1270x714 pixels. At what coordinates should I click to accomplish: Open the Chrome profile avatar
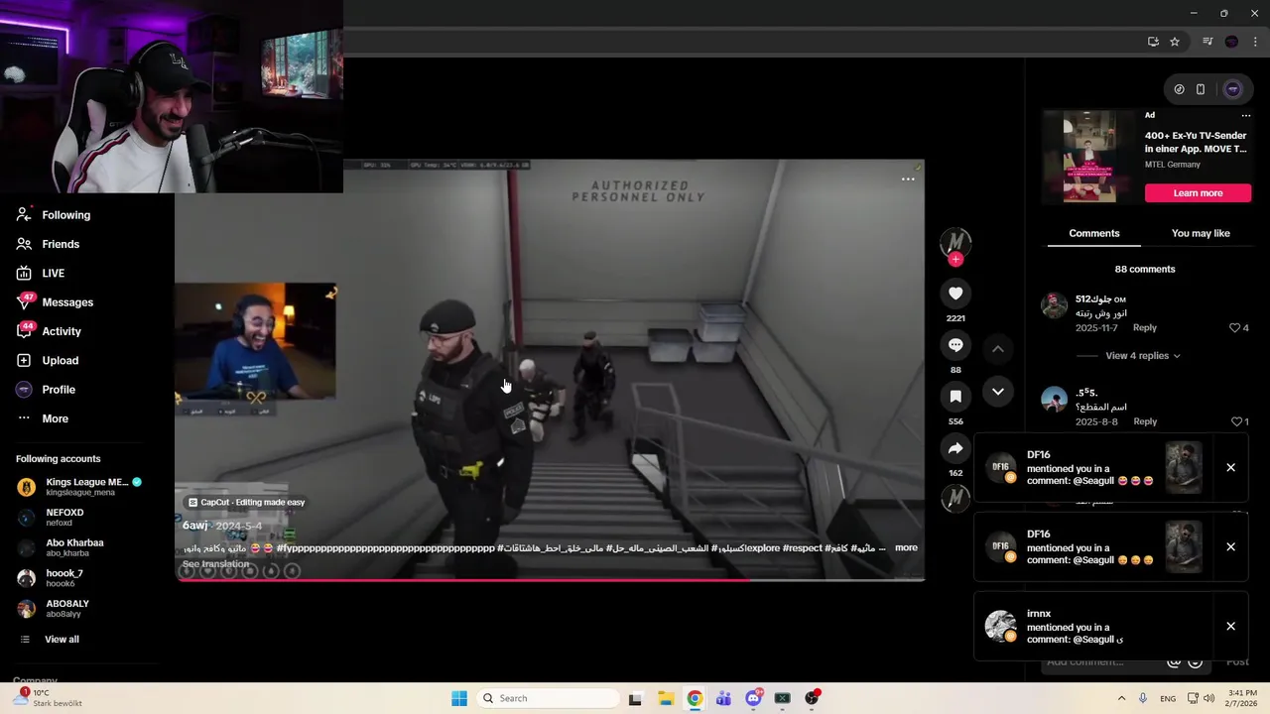click(1231, 42)
